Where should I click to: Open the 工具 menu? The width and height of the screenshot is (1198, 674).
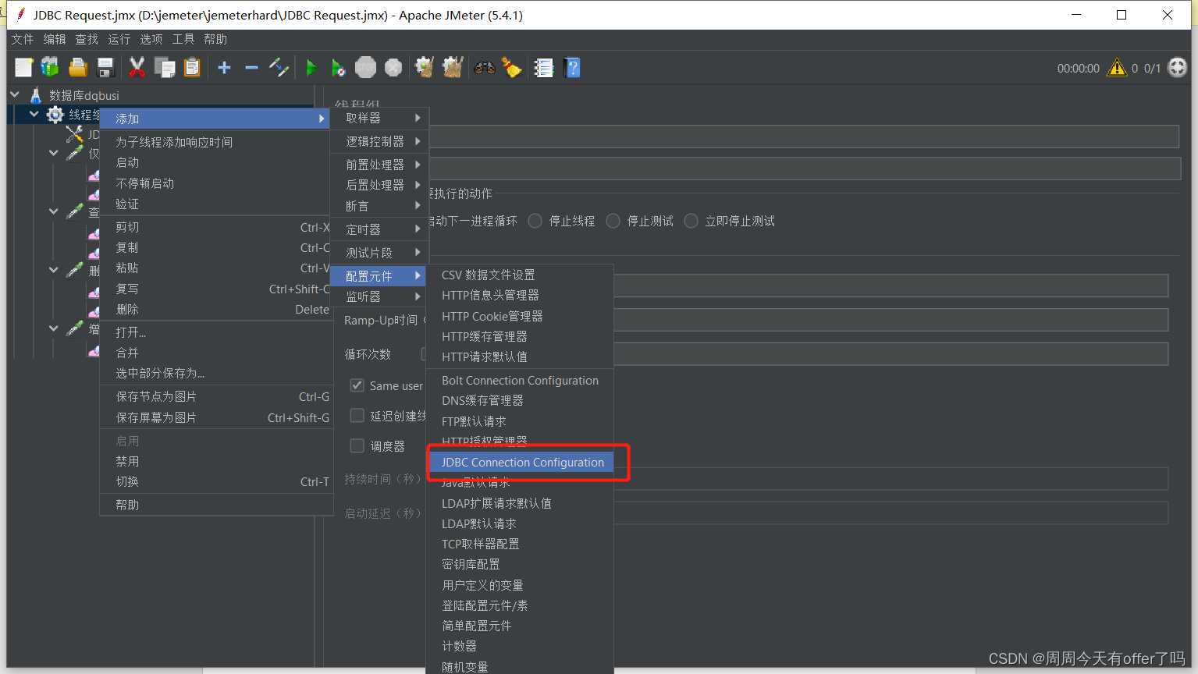pyautogui.click(x=183, y=39)
